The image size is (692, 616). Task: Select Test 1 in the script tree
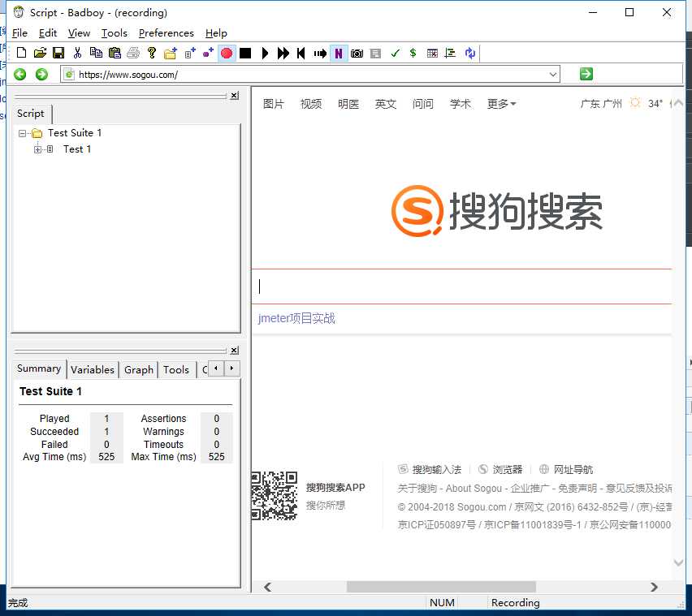(77, 149)
